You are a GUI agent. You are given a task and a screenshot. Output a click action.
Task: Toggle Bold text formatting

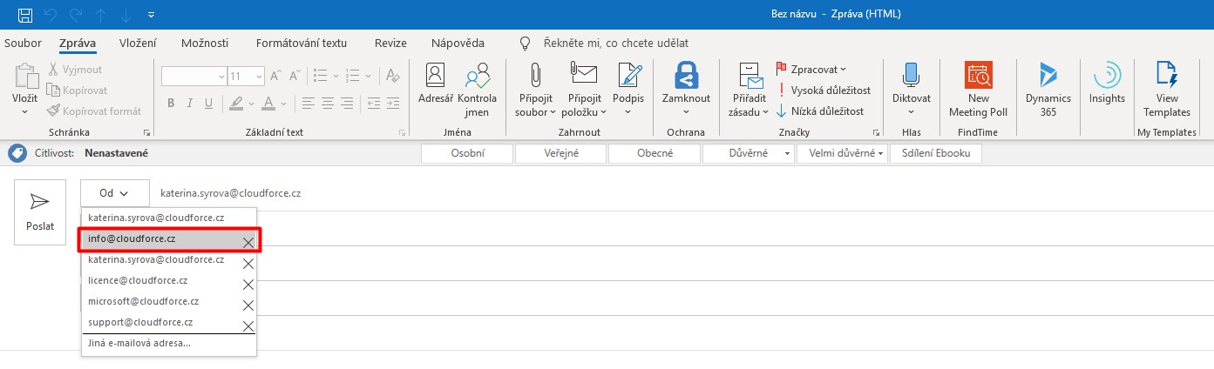171,104
